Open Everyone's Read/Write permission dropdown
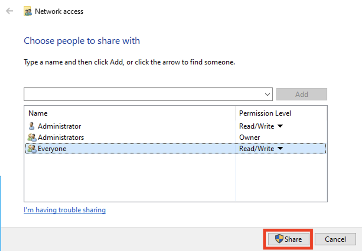 (280, 148)
